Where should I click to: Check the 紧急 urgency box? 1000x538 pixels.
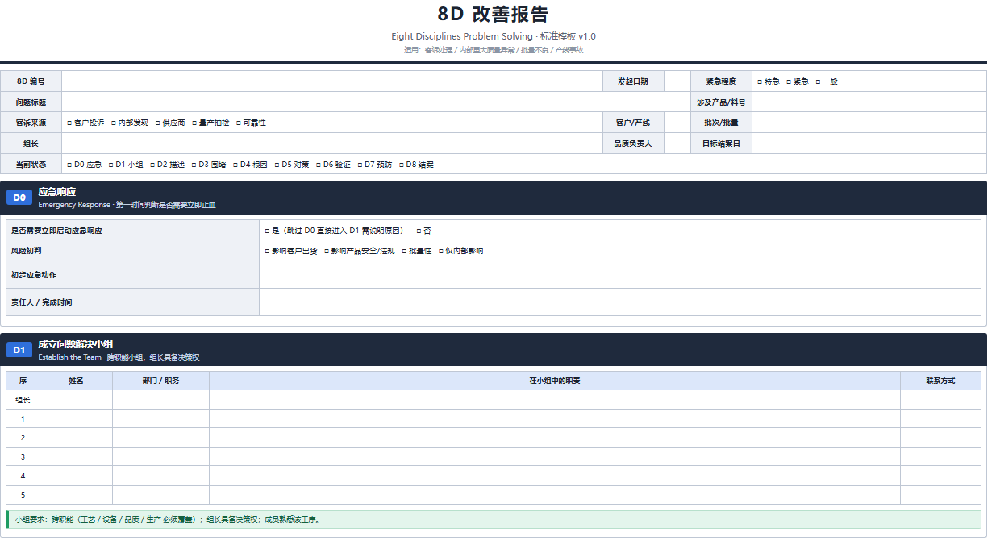pyautogui.click(x=789, y=81)
